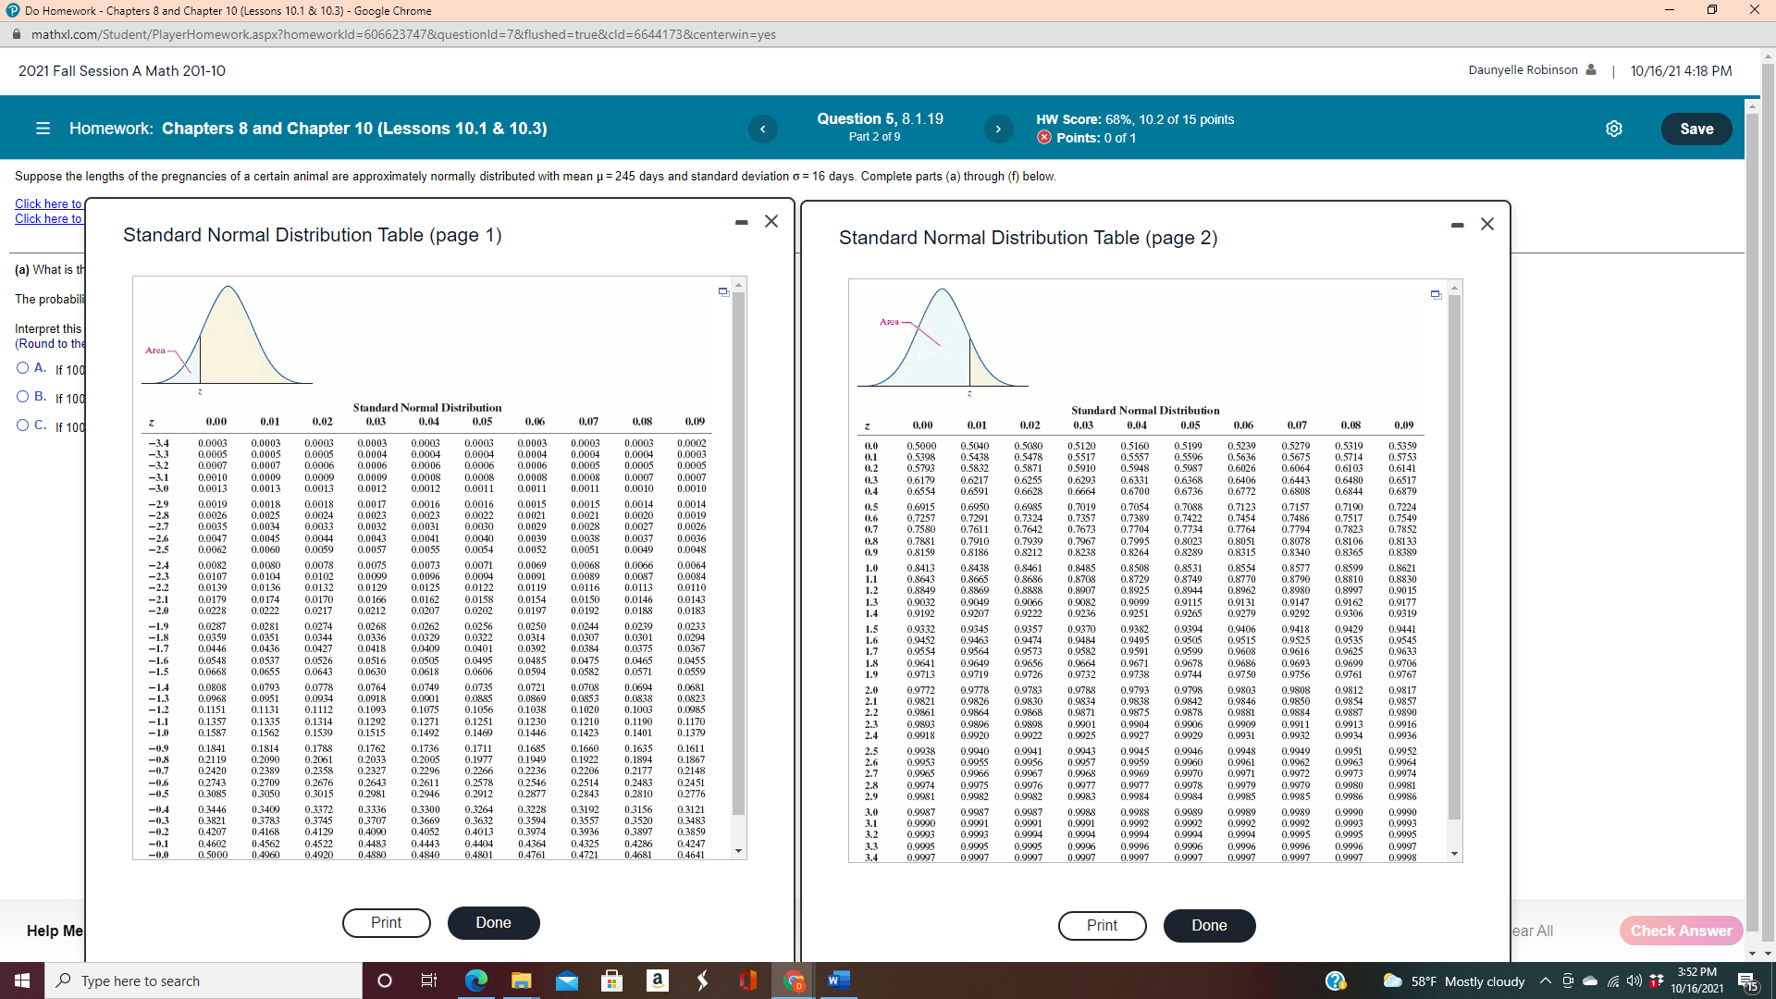Screen dimensions: 1776x999
Task: Open Microsoft Word from the taskbar
Action: click(x=839, y=980)
